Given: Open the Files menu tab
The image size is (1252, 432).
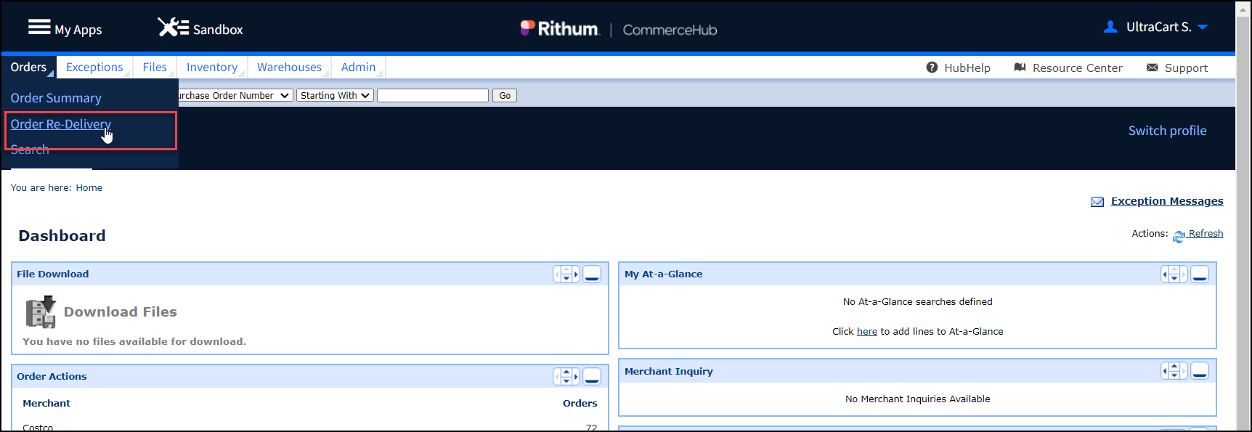Looking at the screenshot, I should click(x=155, y=67).
